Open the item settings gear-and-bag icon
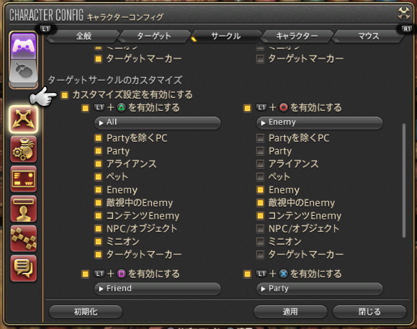417x329 pixels. pyautogui.click(x=23, y=149)
